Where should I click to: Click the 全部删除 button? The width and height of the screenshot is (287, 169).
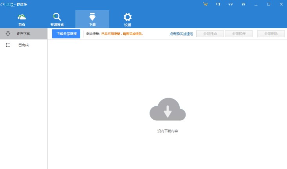pyautogui.click(x=271, y=34)
